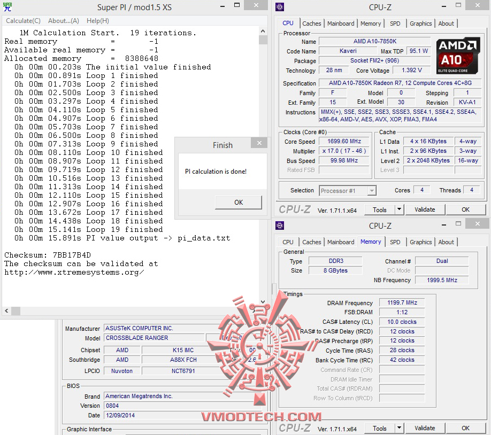491x435 pixels.
Task: Expand Tools dropdown arrow in bottom CPU-Z window
Action: pos(399,428)
